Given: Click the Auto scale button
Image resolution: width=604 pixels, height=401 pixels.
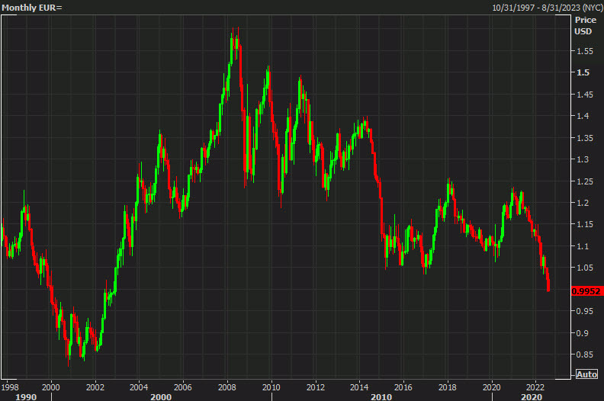Looking at the screenshot, I should [x=586, y=374].
